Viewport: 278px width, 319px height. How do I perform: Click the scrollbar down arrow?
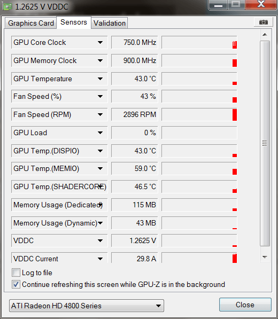coord(265,257)
